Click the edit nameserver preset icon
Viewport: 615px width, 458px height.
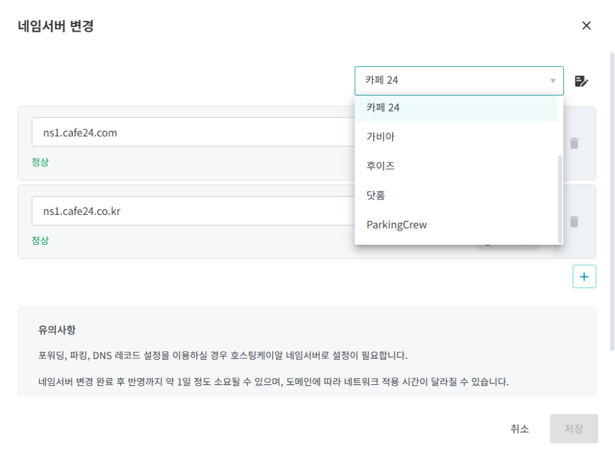(x=581, y=81)
